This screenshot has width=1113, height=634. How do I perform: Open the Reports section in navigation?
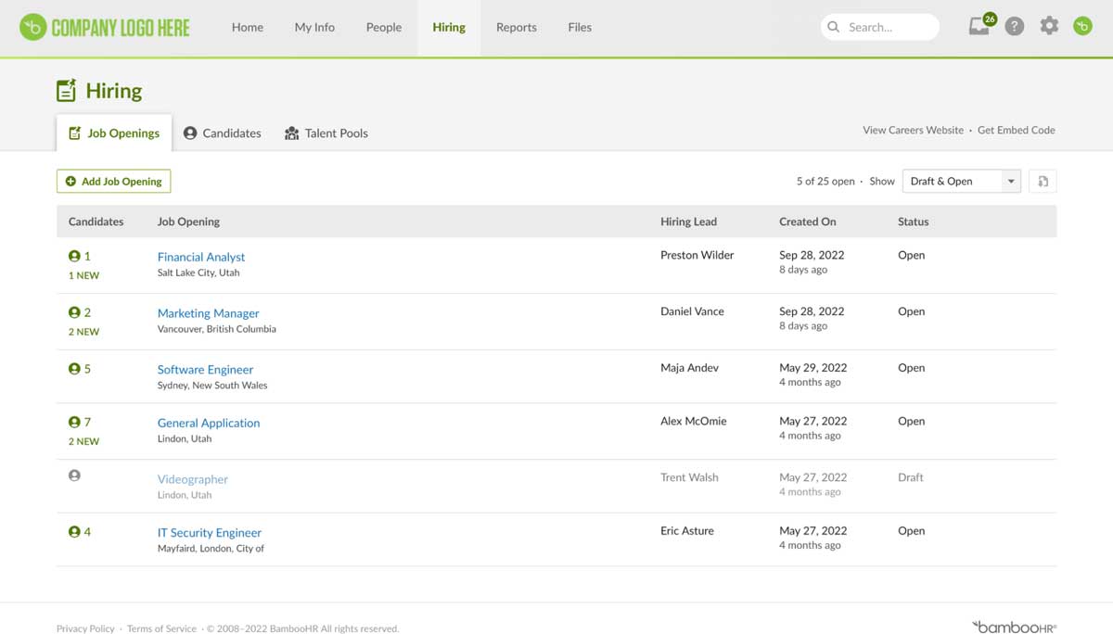(516, 27)
